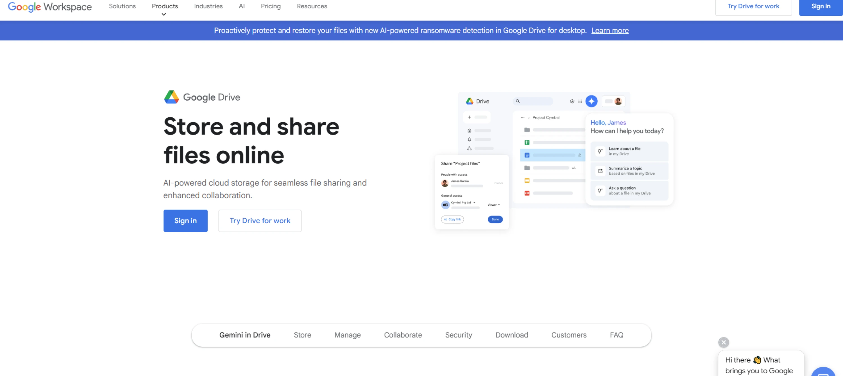Viewport: 843px width, 382px height.
Task: Follow the Learn more ransomware link
Action: pyautogui.click(x=610, y=30)
